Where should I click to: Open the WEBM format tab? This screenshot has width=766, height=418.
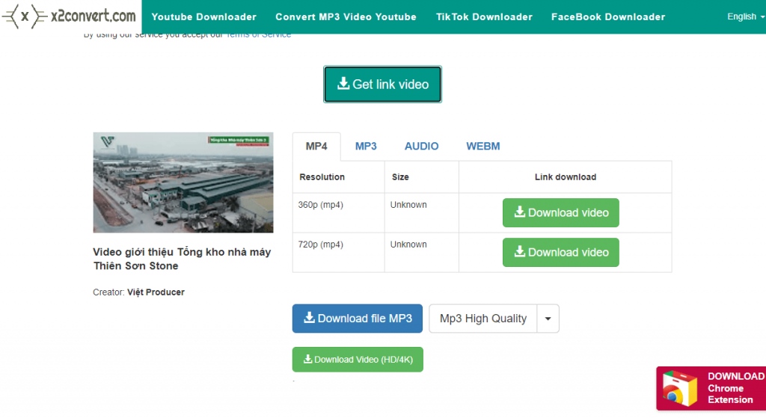coord(482,147)
